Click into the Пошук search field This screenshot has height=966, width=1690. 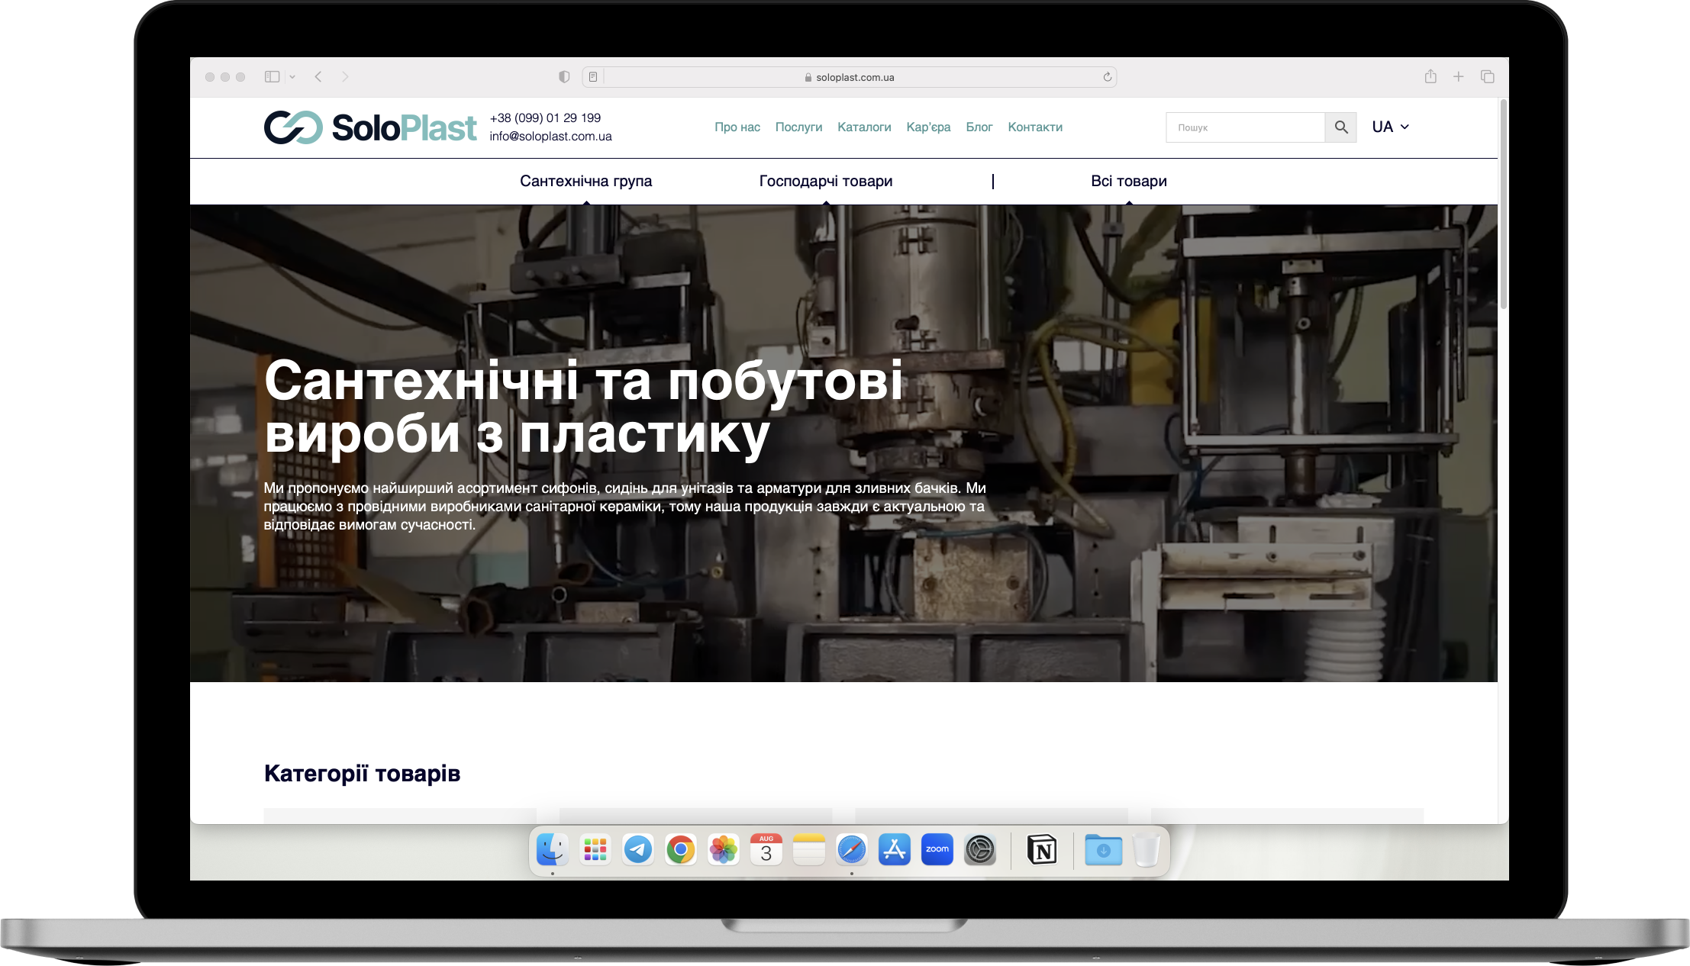(1244, 127)
